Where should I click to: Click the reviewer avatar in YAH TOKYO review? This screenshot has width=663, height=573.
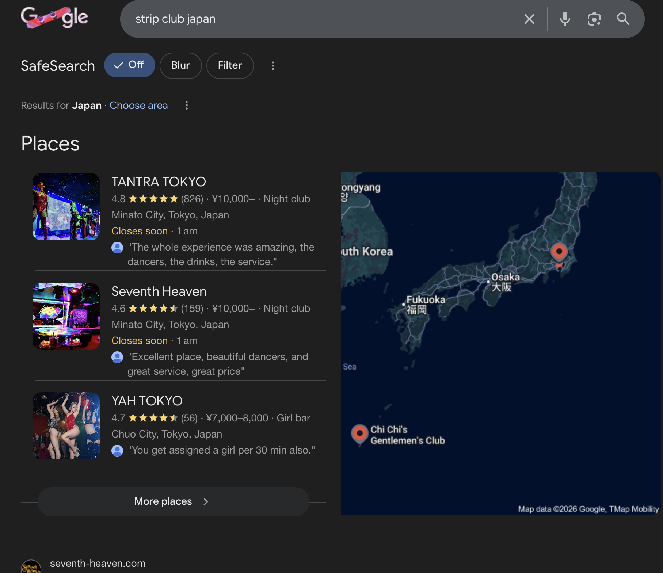pos(117,451)
